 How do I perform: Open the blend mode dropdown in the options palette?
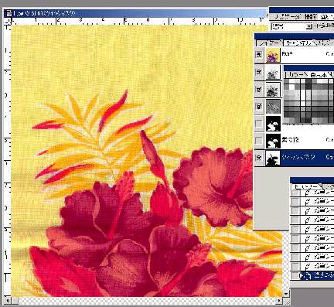click(x=309, y=26)
